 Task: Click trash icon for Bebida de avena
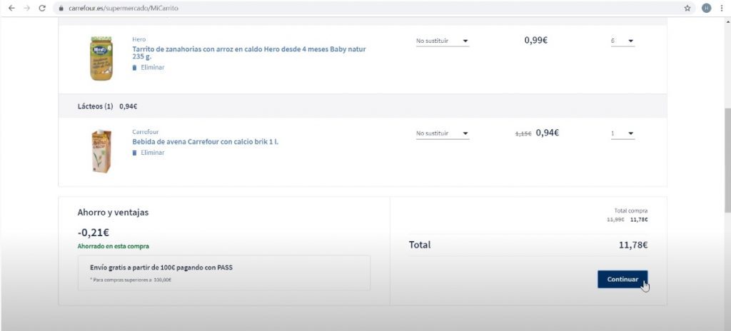click(x=134, y=153)
